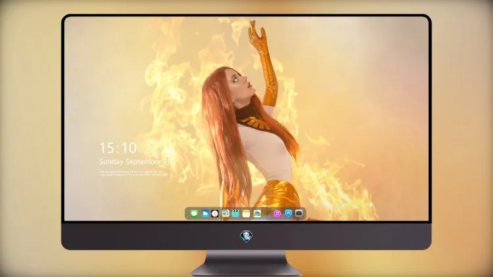Open the green Messages app in dock

[194, 213]
